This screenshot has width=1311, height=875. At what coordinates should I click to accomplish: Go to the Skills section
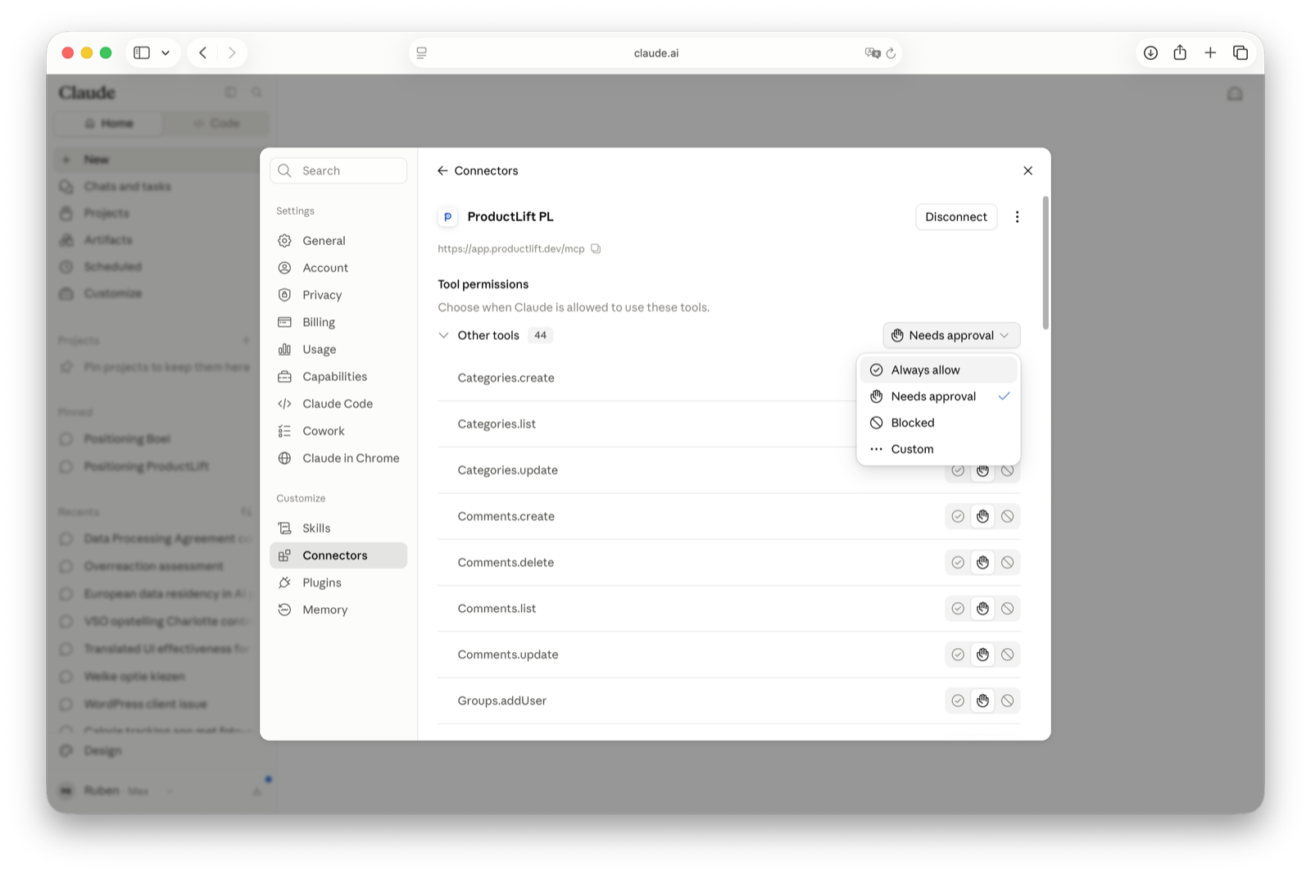(338, 528)
